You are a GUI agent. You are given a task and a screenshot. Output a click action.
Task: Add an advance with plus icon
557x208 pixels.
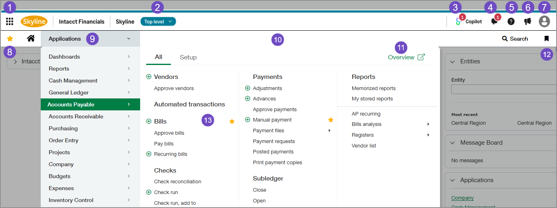[248, 98]
